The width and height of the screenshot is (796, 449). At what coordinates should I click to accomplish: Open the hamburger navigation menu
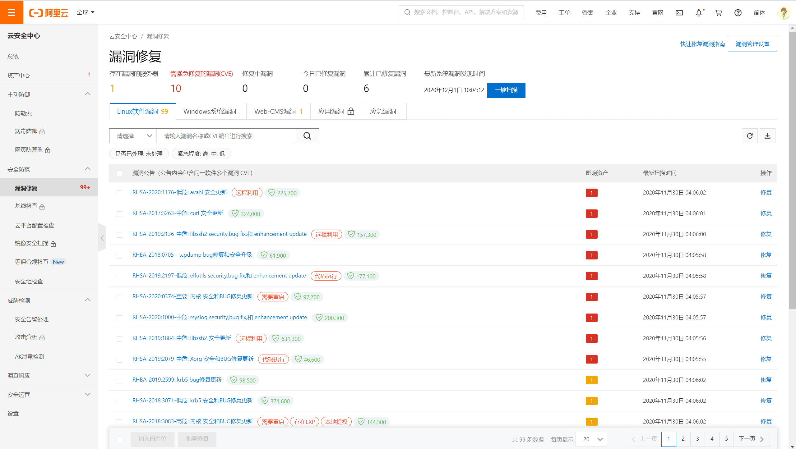12,12
